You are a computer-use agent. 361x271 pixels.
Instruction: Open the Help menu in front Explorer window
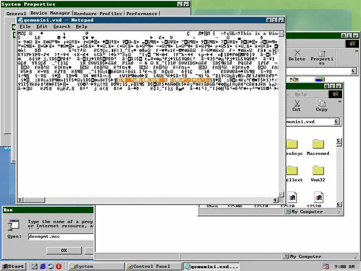(x=301, y=94)
